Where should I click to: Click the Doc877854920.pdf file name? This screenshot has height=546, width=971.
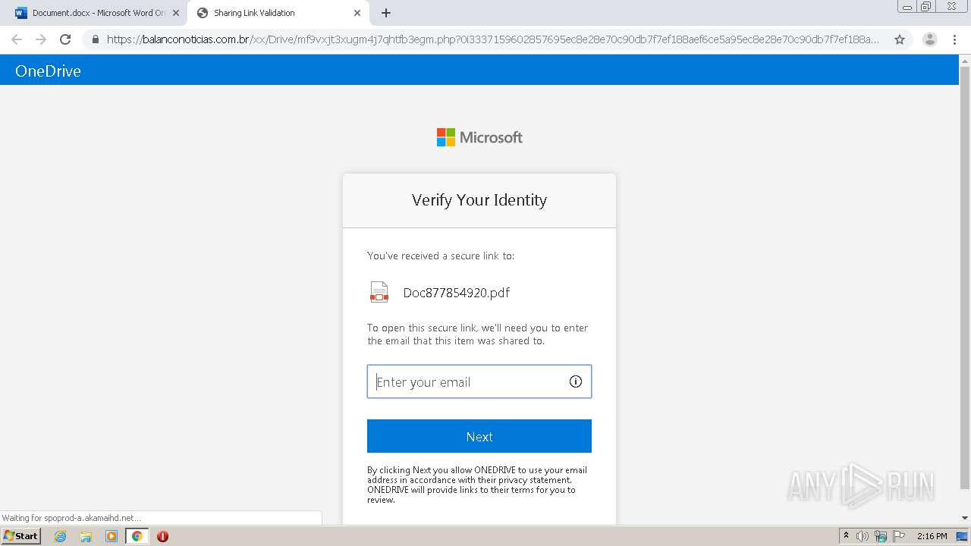point(457,293)
